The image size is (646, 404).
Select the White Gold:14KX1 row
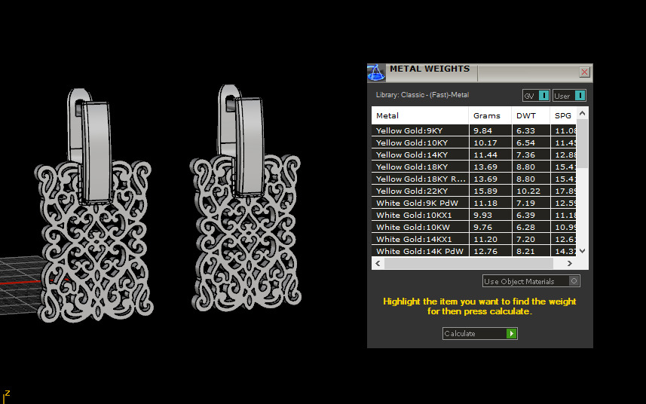click(x=474, y=239)
